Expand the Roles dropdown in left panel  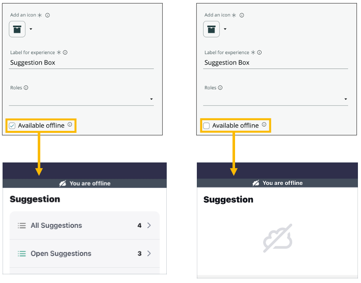[x=151, y=99]
